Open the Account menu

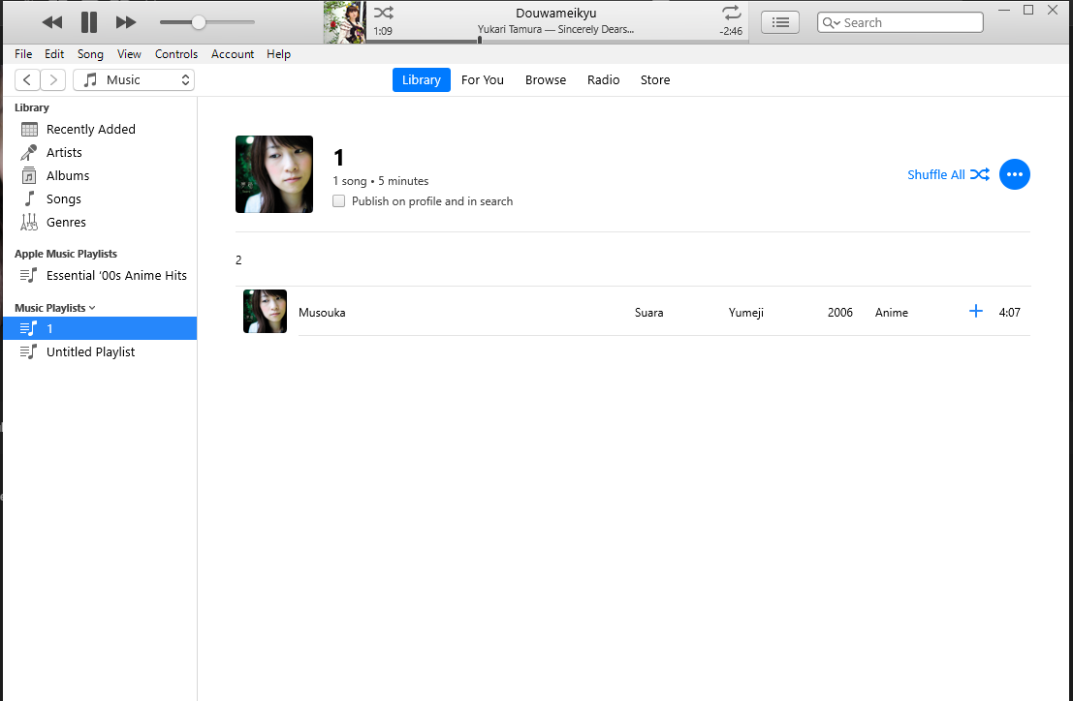pyautogui.click(x=233, y=54)
